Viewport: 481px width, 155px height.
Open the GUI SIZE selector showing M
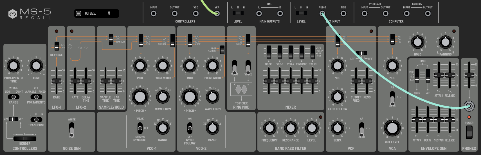point(109,13)
